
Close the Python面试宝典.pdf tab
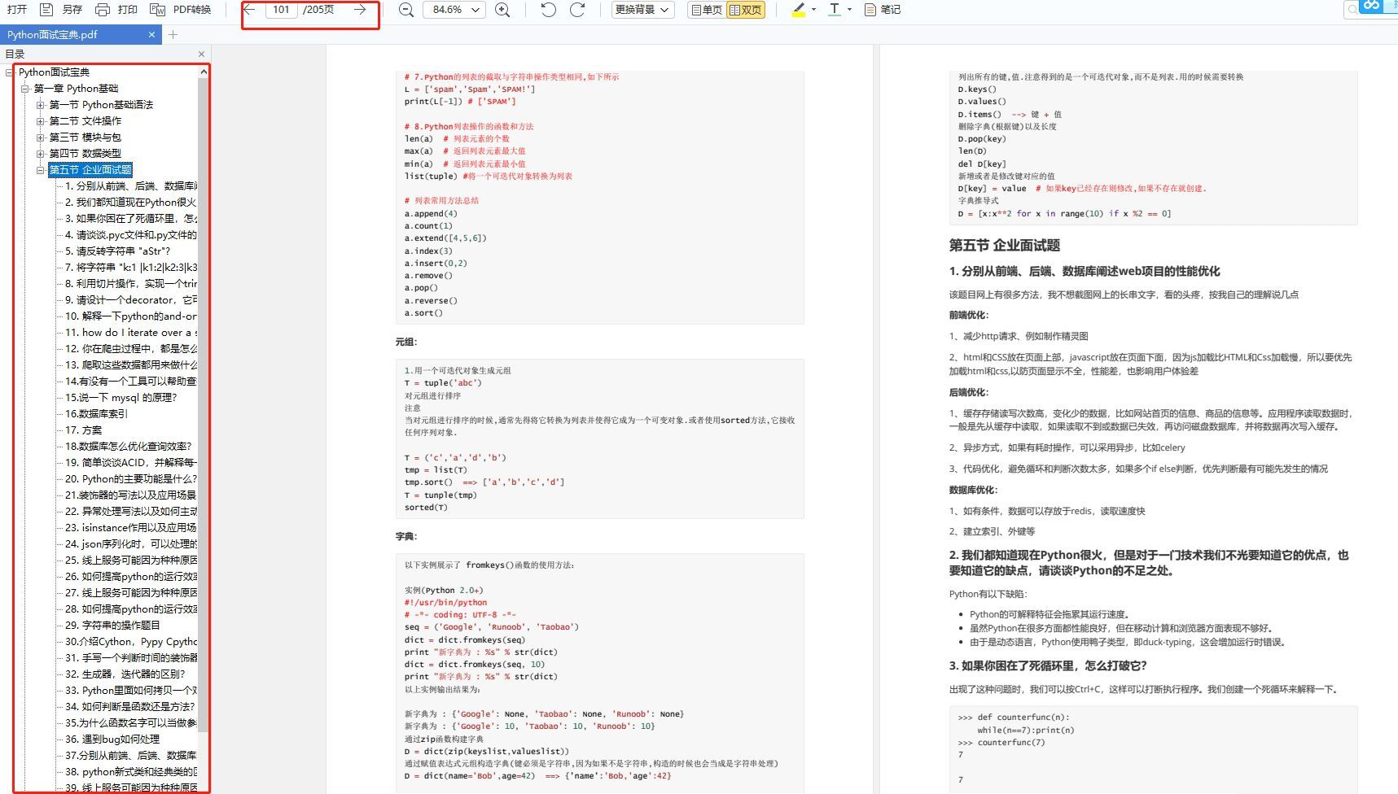click(x=151, y=34)
